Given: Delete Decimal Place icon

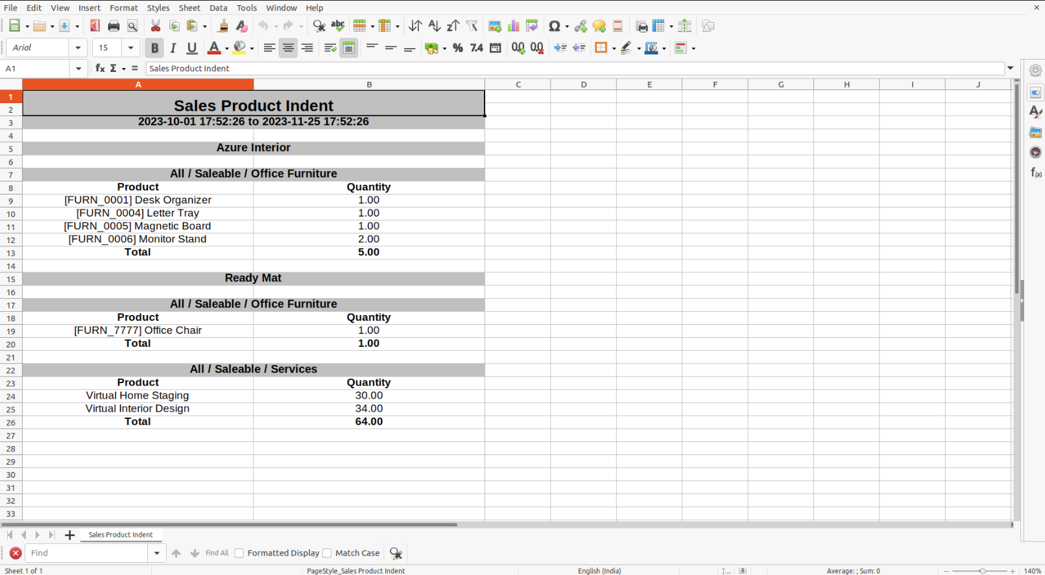Looking at the screenshot, I should [537, 48].
